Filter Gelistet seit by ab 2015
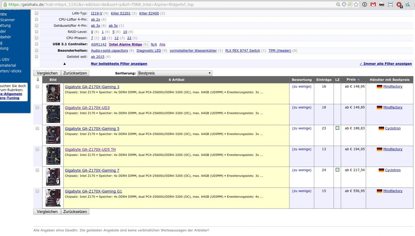 98,57
